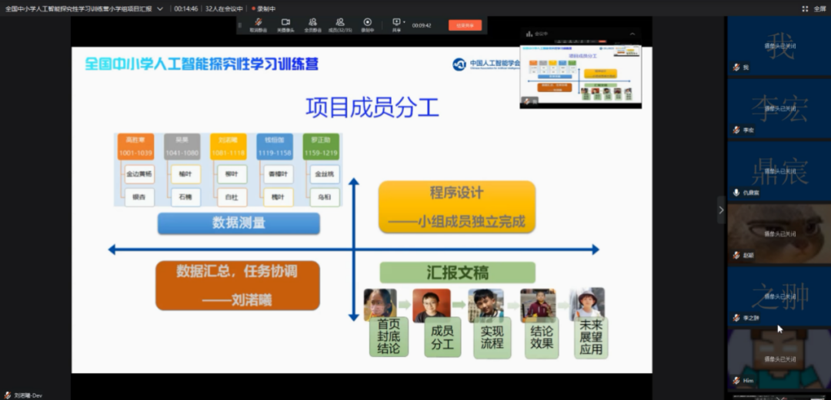Click the floating self-view thumbnail preview
The width and height of the screenshot is (831, 400).
point(580,75)
